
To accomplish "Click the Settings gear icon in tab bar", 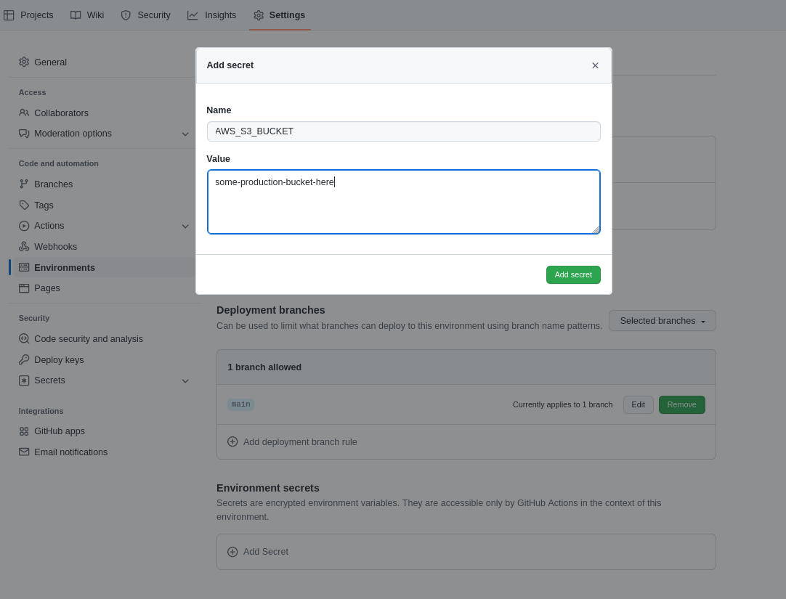I will click(x=259, y=15).
